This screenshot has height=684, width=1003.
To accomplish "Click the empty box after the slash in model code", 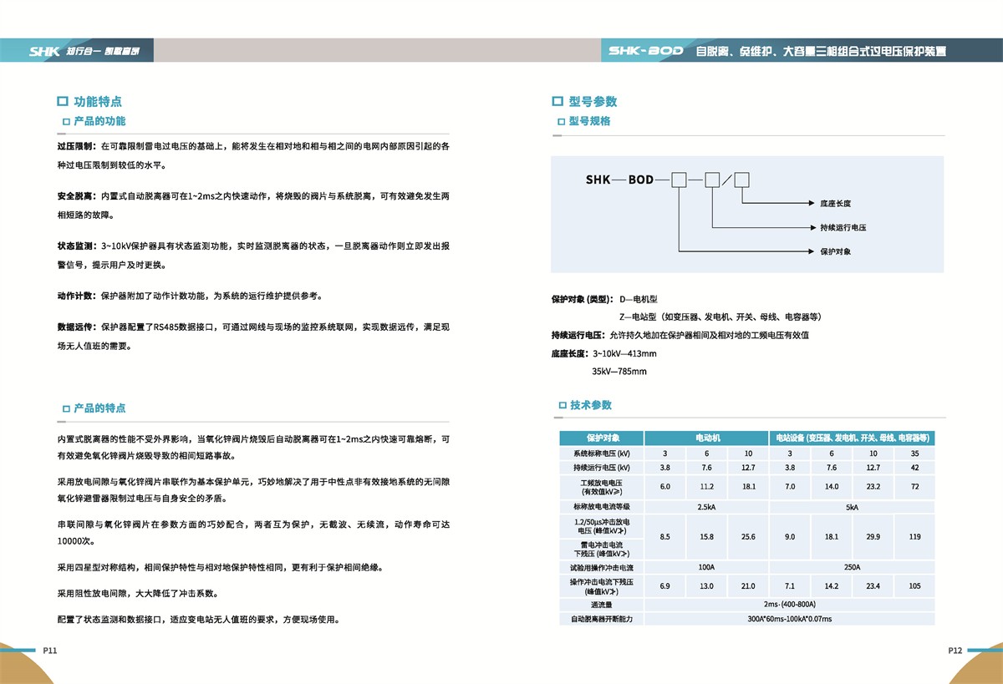I will point(741,180).
